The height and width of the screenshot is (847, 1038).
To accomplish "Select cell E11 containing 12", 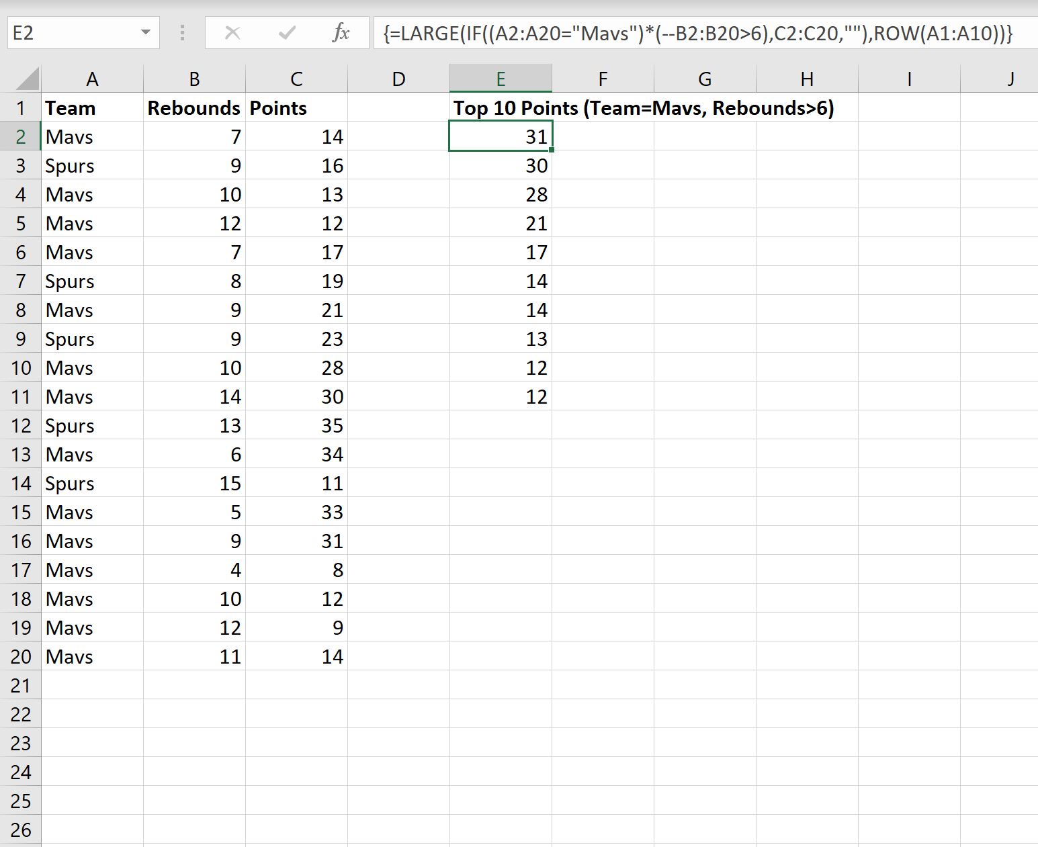I will click(x=501, y=396).
